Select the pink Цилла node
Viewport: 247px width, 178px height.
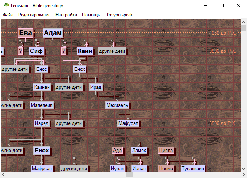(166, 151)
